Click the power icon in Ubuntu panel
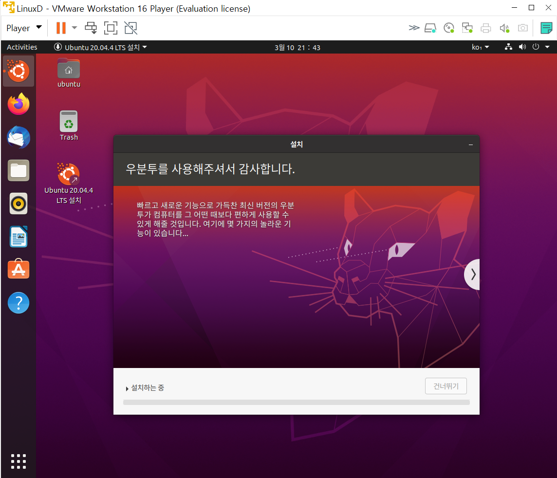The image size is (557, 478). [536, 47]
